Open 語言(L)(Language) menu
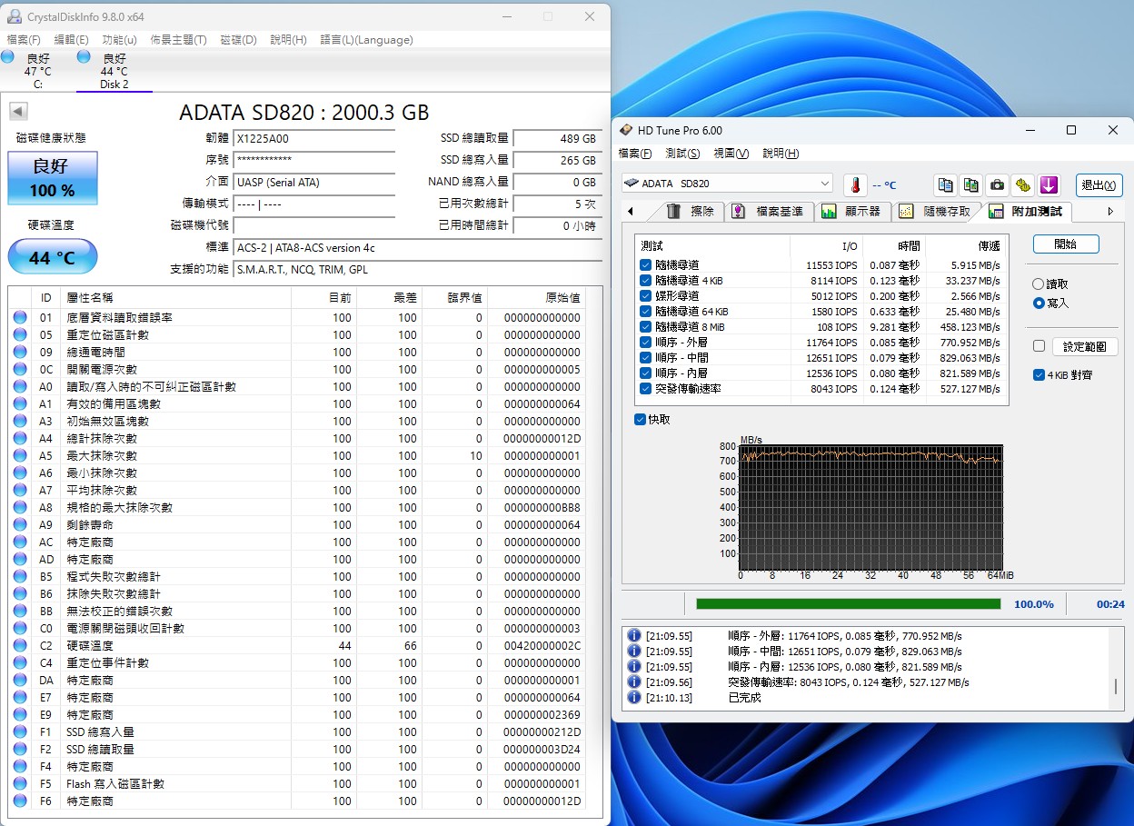 [367, 40]
